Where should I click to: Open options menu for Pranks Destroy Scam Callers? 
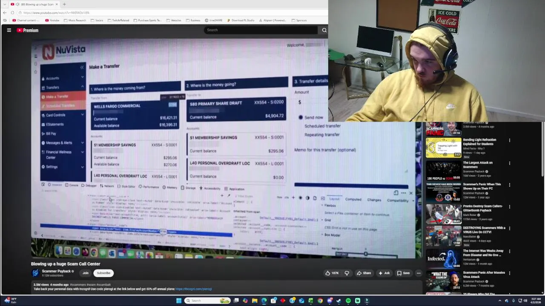[509, 207]
